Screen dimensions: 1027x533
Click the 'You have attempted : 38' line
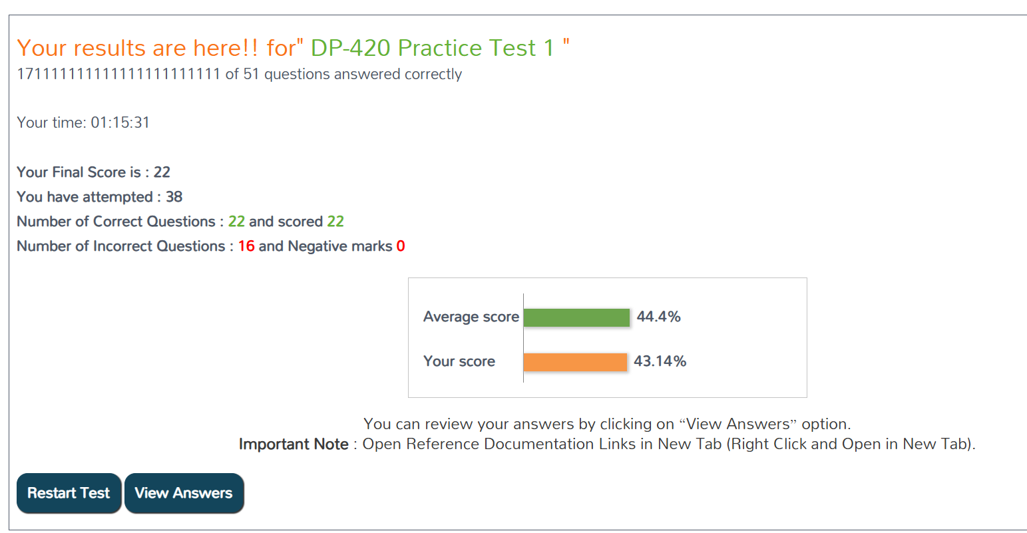tap(99, 197)
